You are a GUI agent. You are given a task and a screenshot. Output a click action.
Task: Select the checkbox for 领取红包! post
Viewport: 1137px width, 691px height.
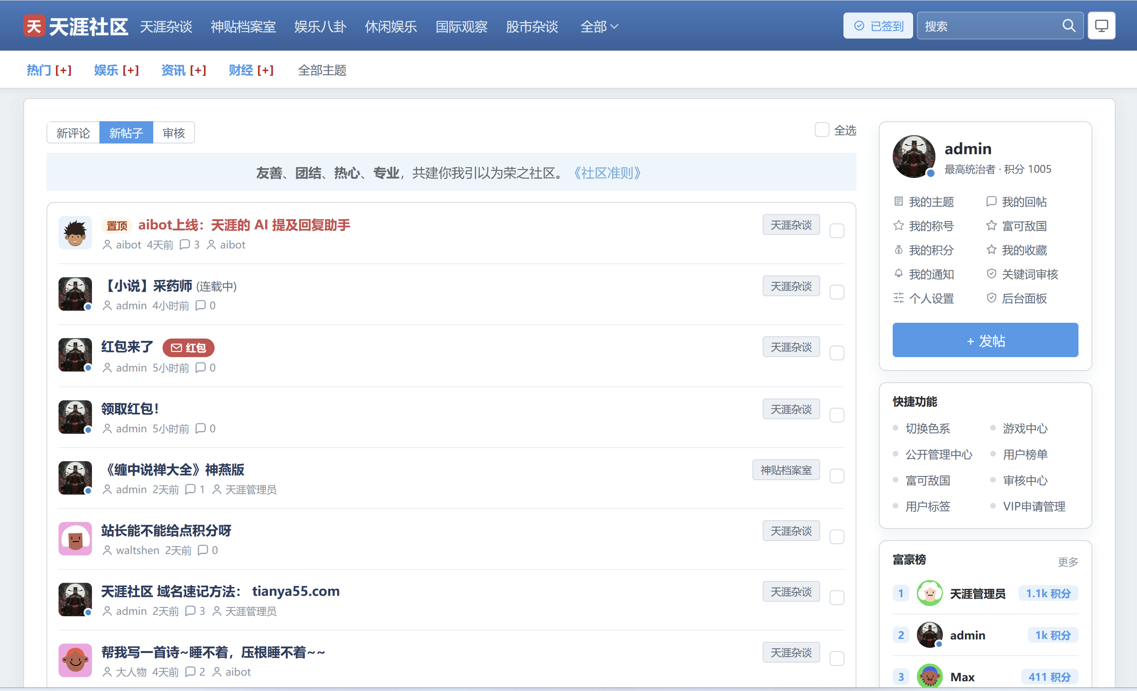pos(836,415)
